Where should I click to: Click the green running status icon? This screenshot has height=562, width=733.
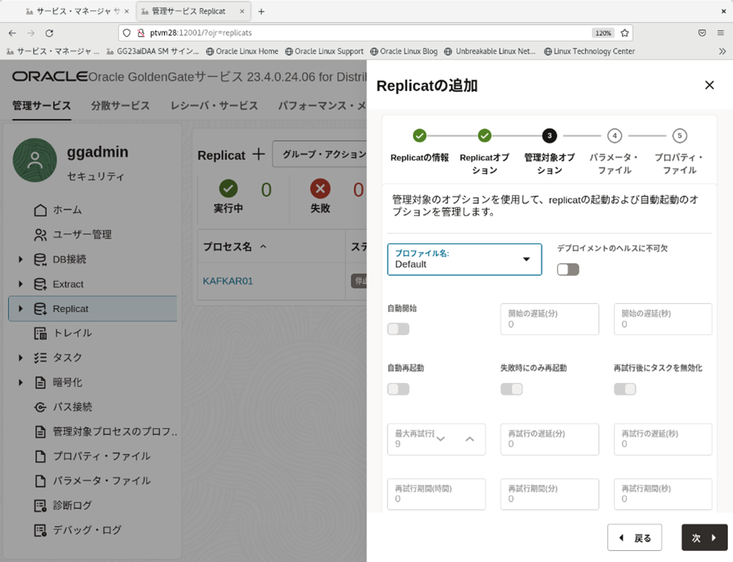[228, 189]
